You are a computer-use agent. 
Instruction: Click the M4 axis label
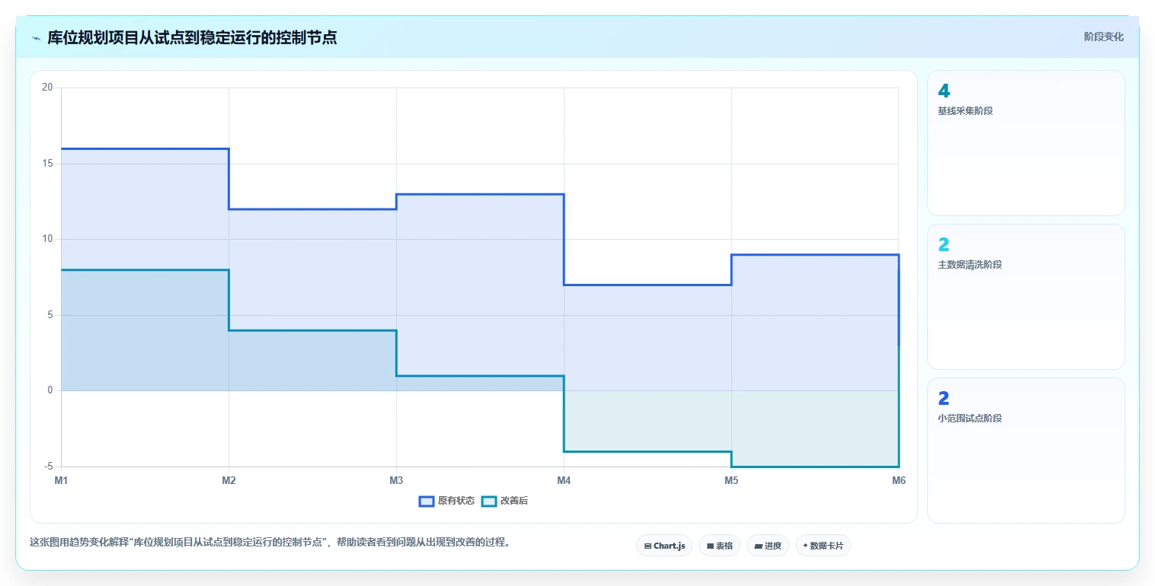pyautogui.click(x=564, y=480)
